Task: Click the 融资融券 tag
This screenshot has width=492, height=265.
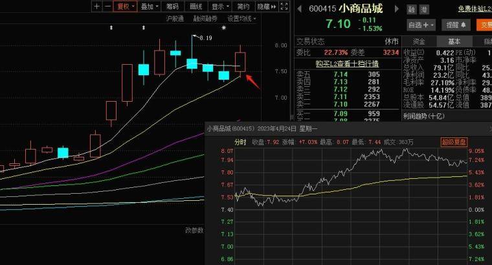Action: 205,19
